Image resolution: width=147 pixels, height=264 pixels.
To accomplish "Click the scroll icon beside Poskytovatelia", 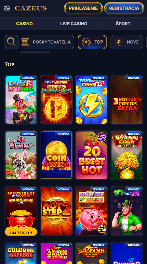I will (25, 42).
